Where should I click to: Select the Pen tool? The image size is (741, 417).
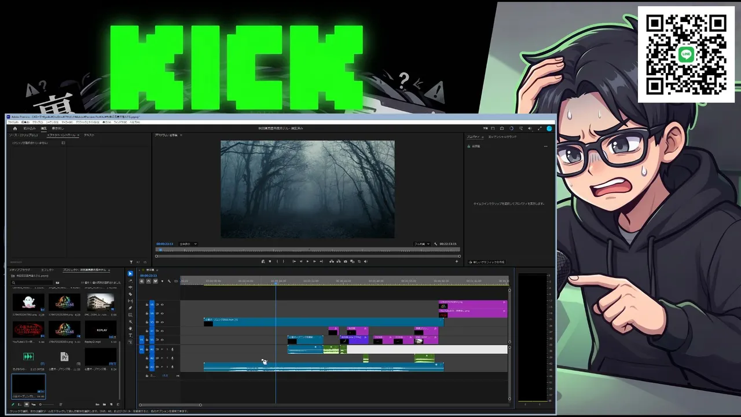pos(130,308)
